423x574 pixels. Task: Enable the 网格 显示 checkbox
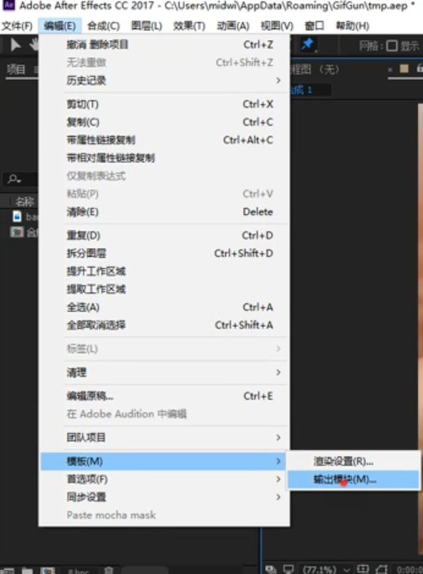coord(391,46)
